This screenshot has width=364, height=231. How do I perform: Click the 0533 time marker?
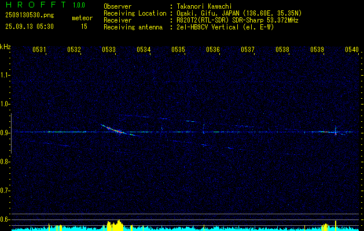(109, 50)
